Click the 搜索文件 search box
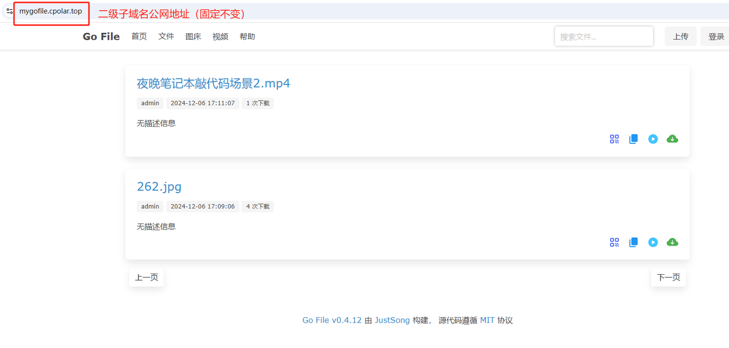729x348 pixels. 603,36
